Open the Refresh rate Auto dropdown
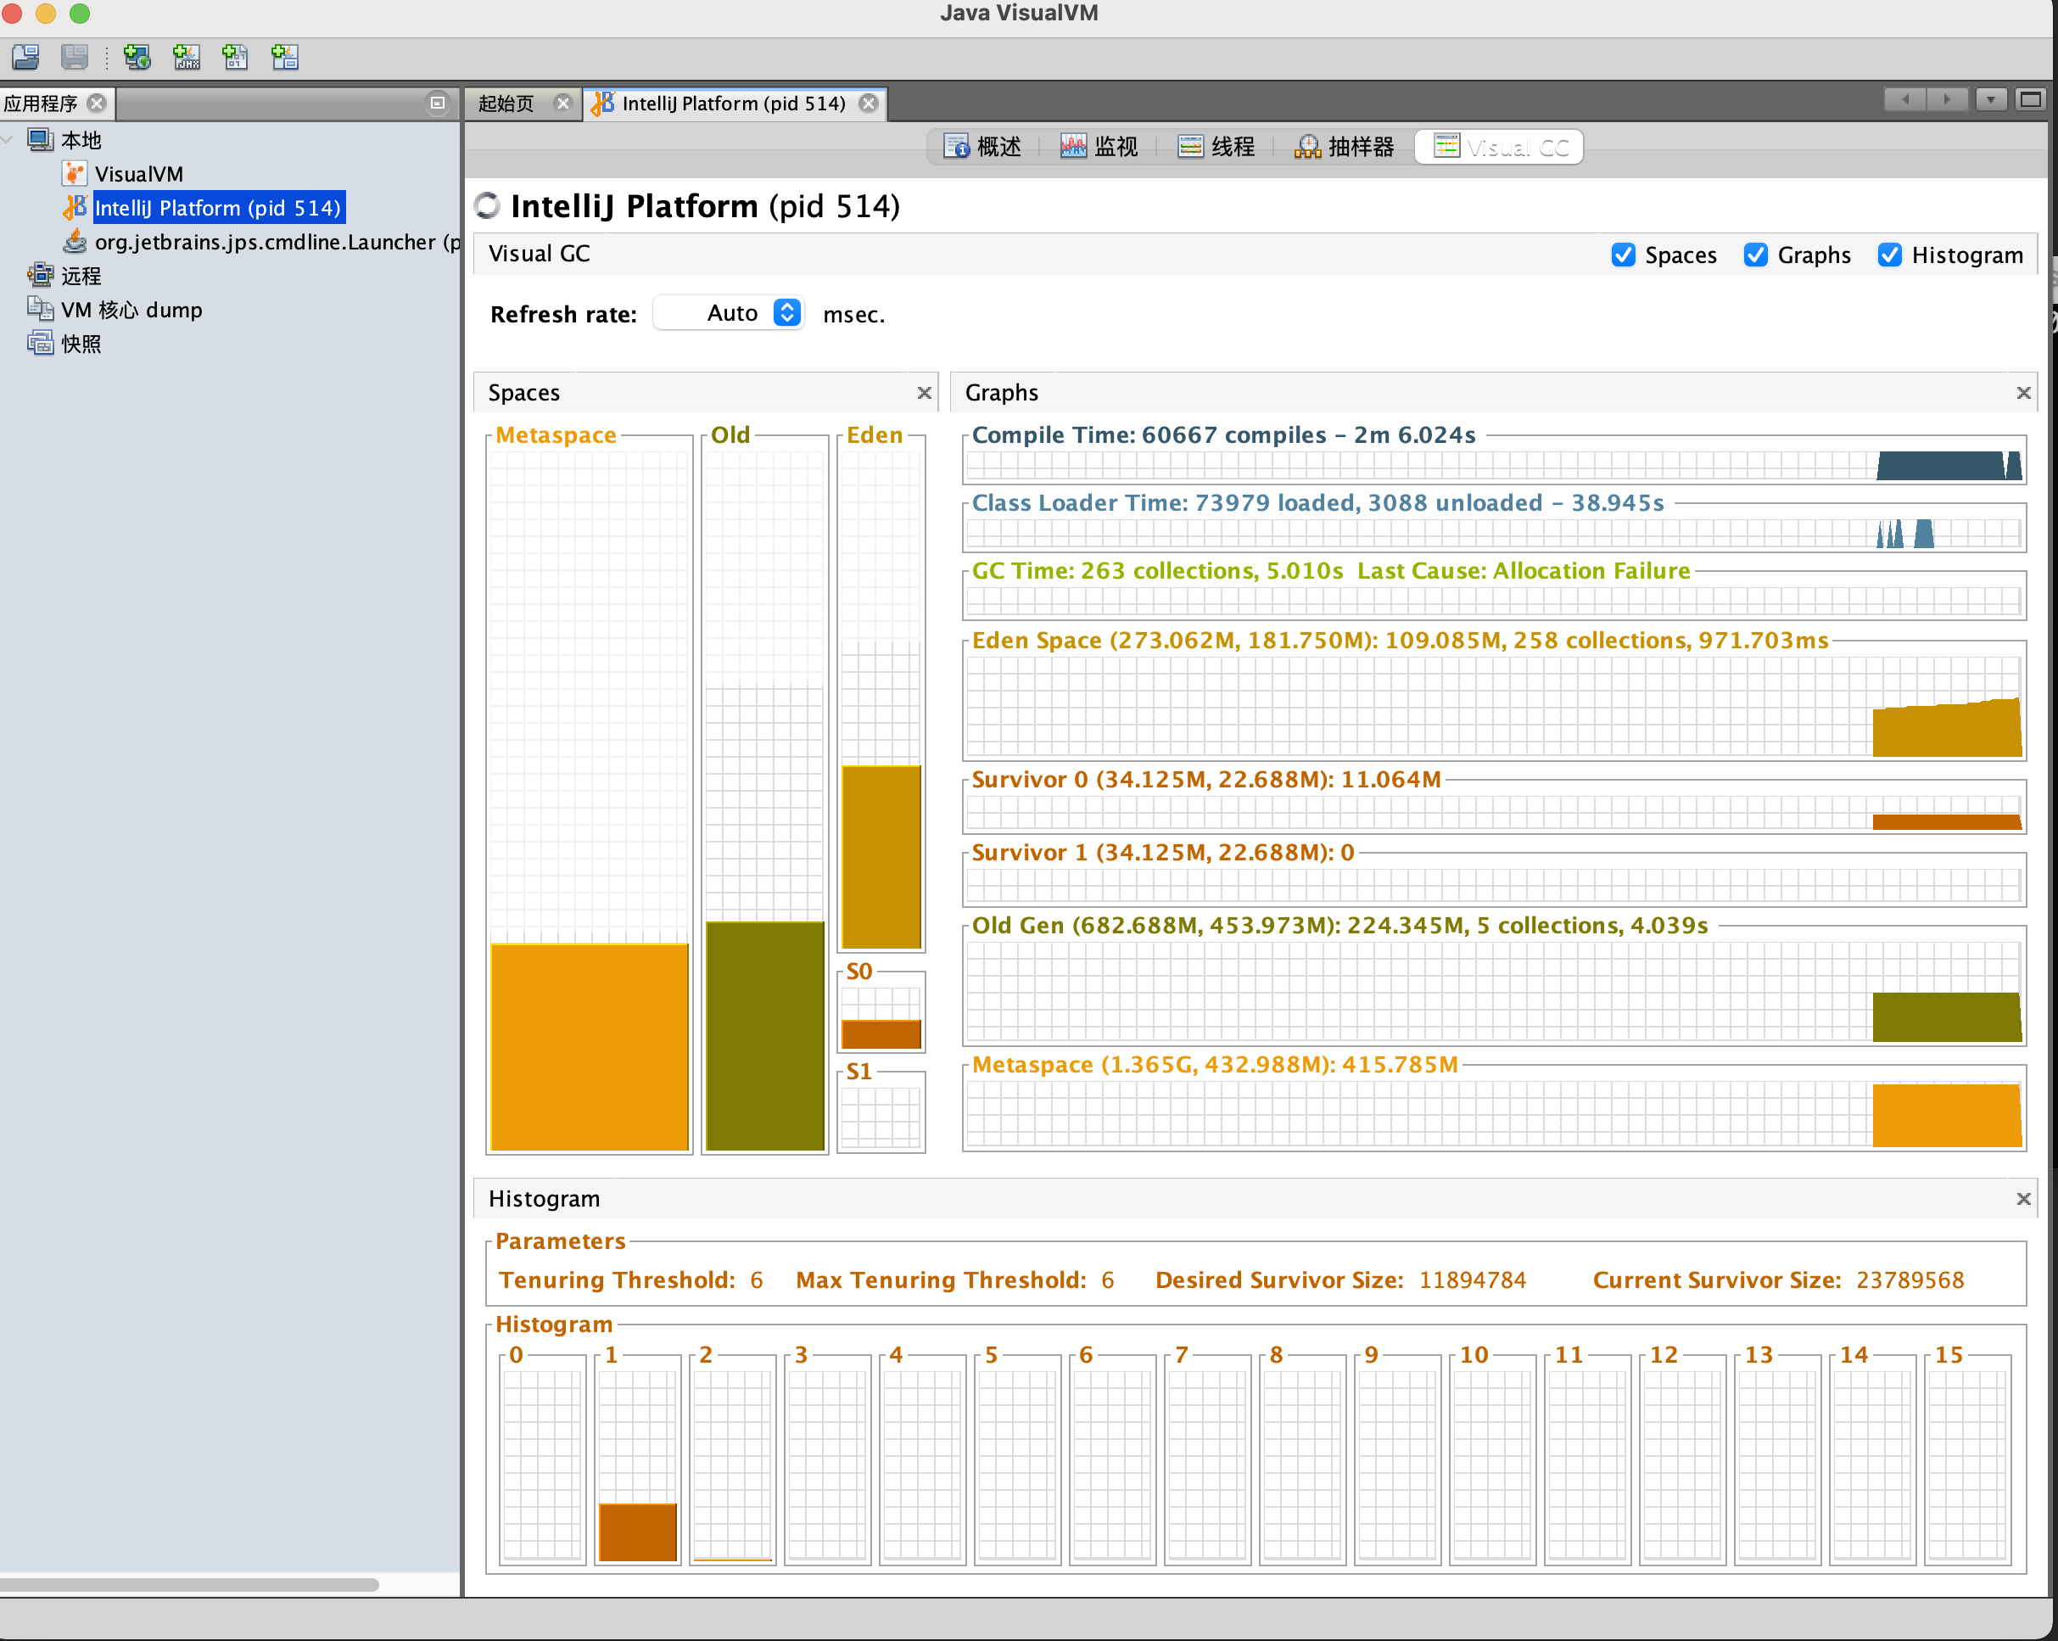 tap(730, 313)
